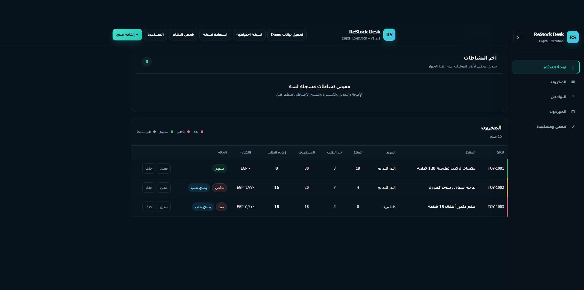Click يحتاج طلب badge in TOY-1003 row
Viewport: 584px width, 290px height.
click(203, 207)
